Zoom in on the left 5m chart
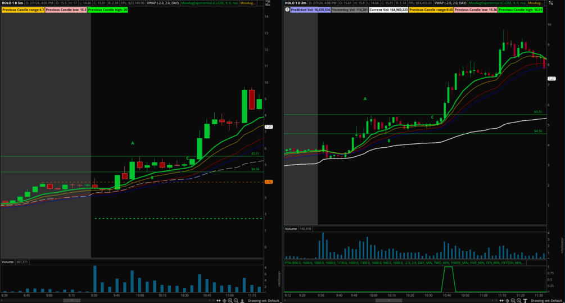 tap(230, 301)
